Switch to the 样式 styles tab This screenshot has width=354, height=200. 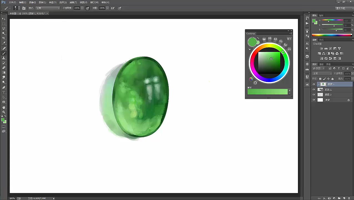(x=321, y=40)
